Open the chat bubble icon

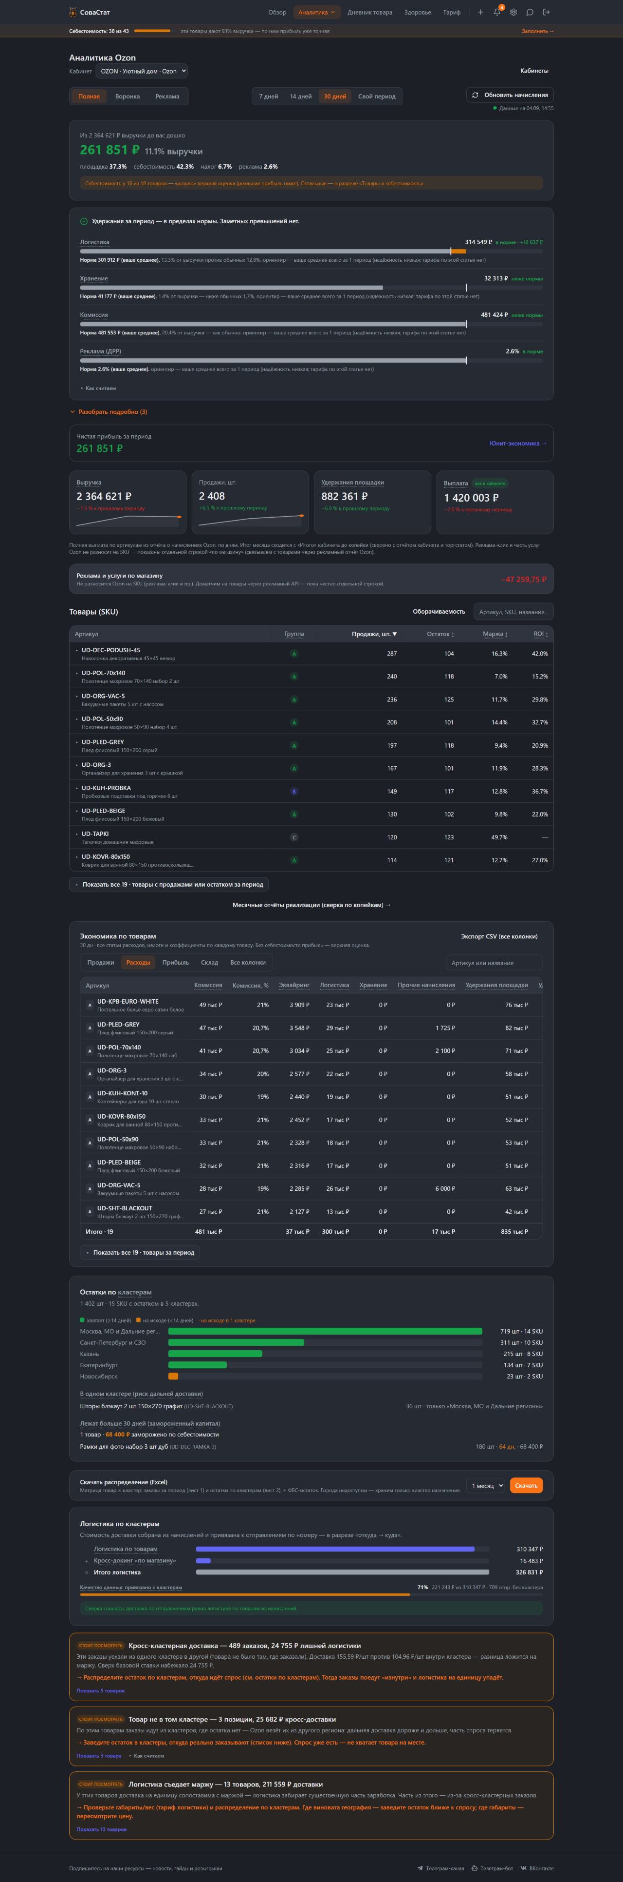pos(530,12)
